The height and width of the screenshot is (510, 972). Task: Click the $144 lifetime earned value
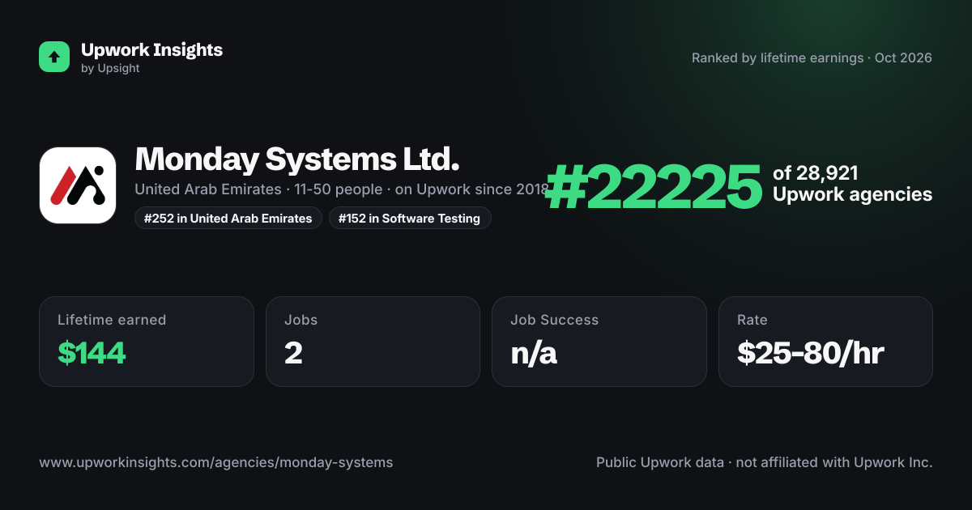click(92, 353)
